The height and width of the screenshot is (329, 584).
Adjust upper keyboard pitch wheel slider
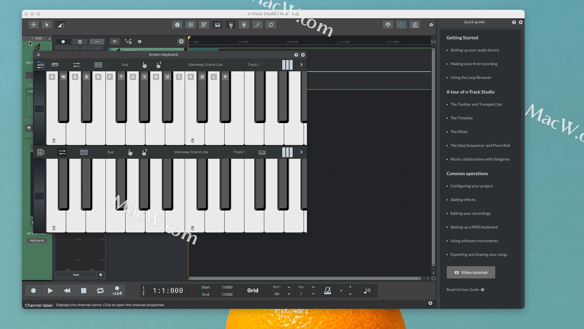click(x=39, y=109)
